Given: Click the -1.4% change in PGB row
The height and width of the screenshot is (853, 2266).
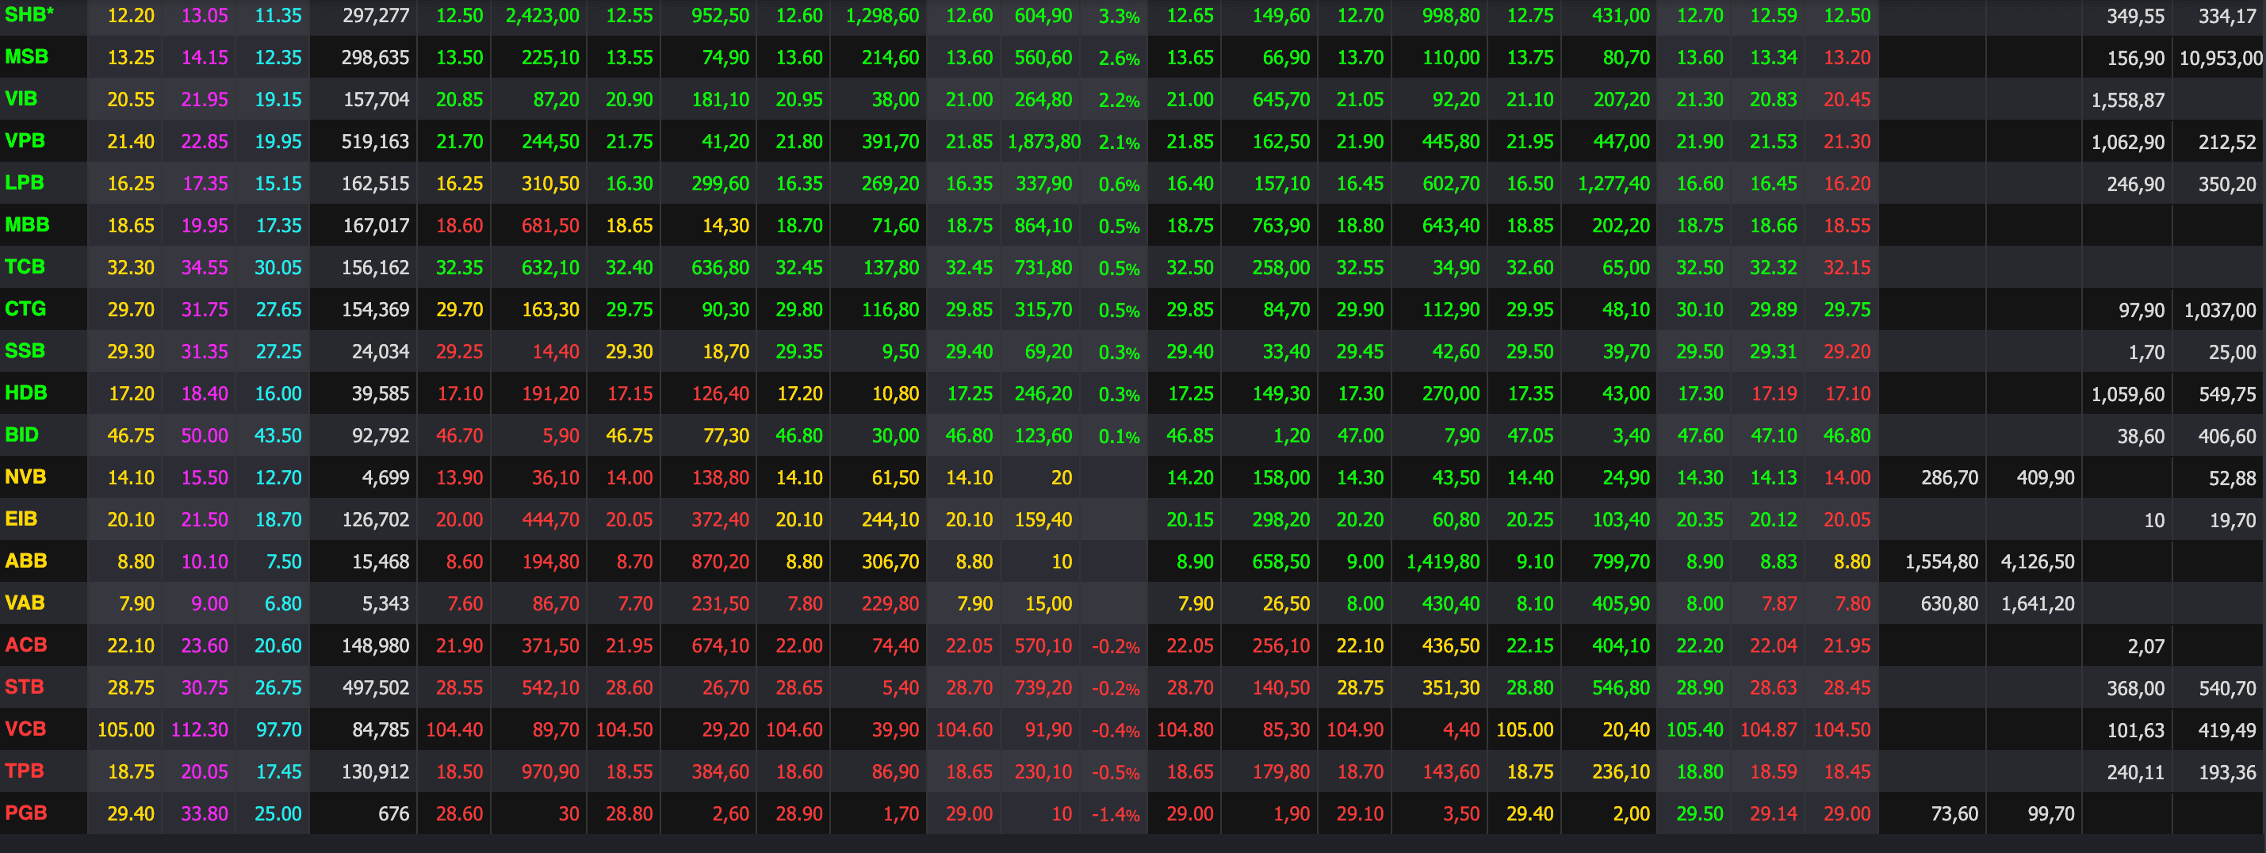Looking at the screenshot, I should 1116,814.
